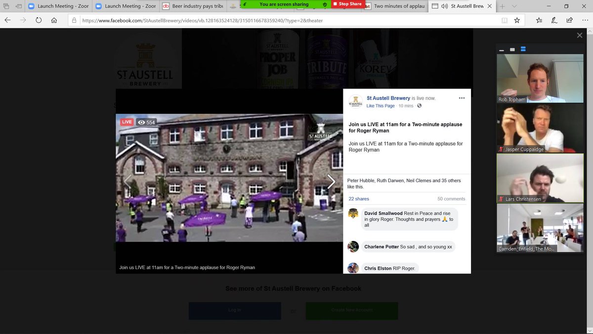Screen dimensions: 593x334
Task: Click Jasper Cuppaidge's muted microphone icon
Action: pyautogui.click(x=502, y=149)
